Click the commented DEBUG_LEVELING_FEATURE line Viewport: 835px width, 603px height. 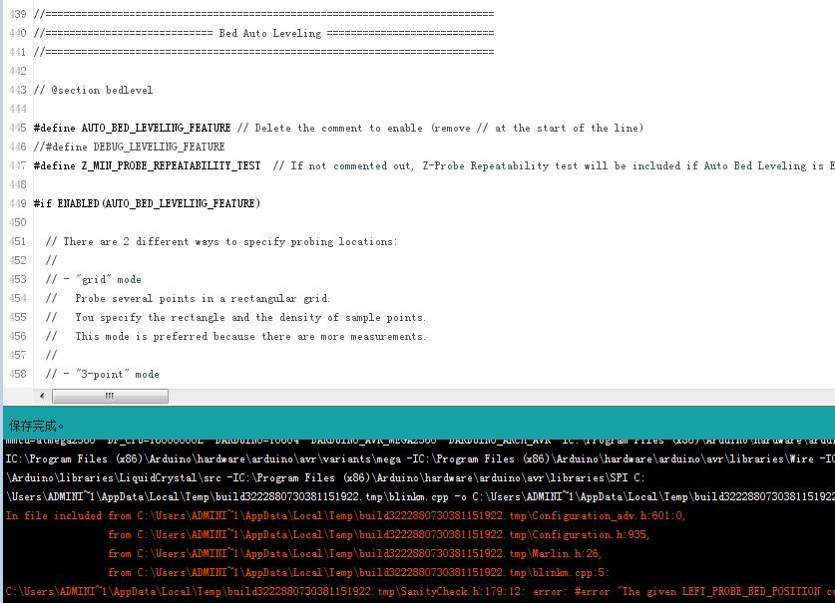click(x=129, y=147)
